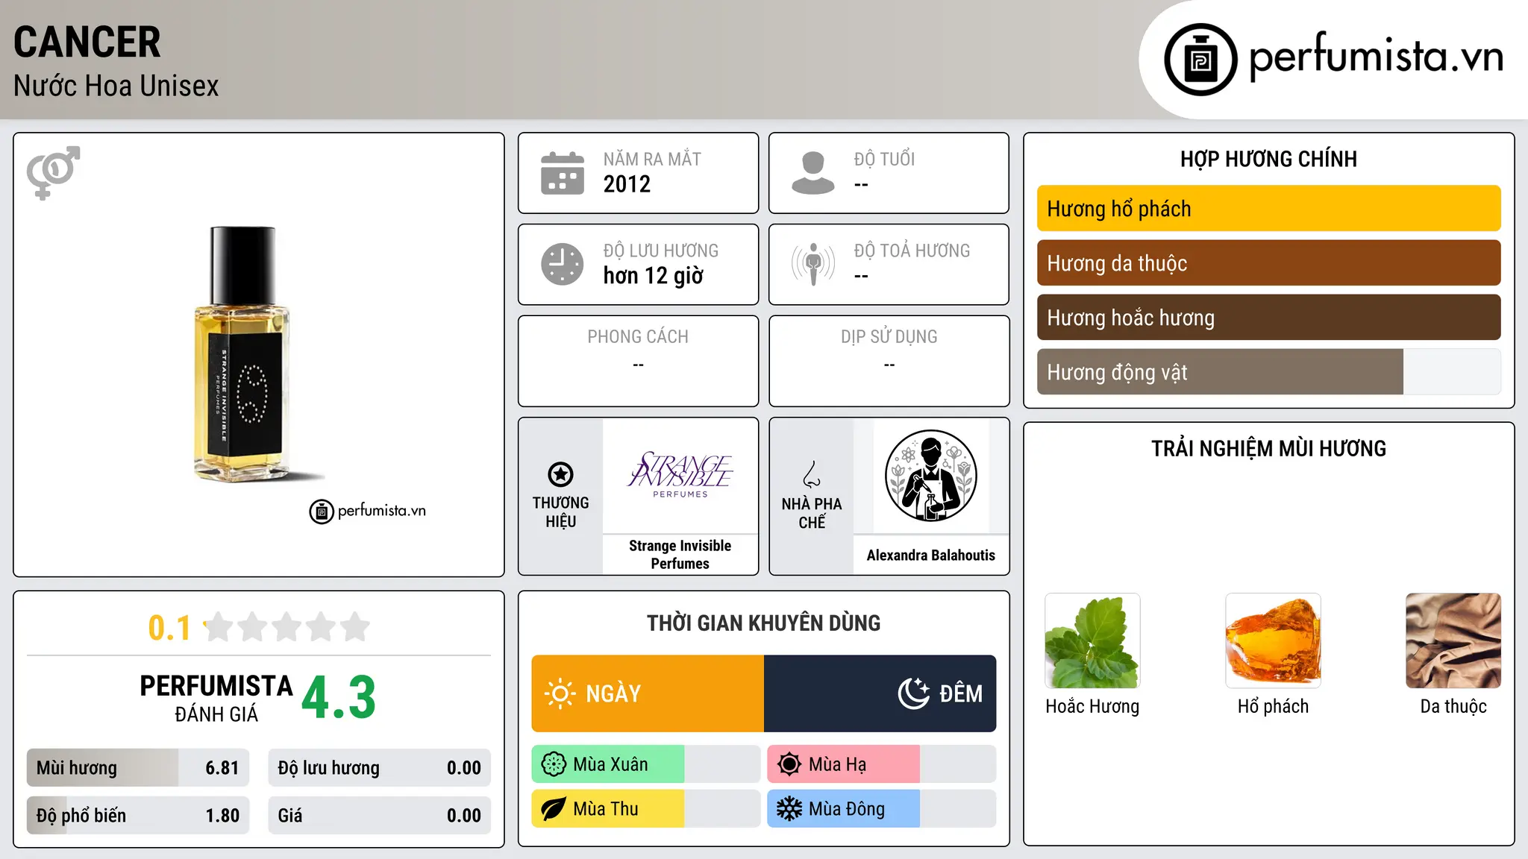Viewport: 1528px width, 859px height.
Task: Click the "ĐỘ TOẢ HƯƠNG" label
Action: [x=912, y=251]
